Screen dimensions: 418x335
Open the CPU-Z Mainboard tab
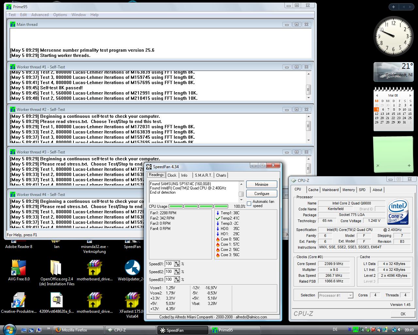330,190
